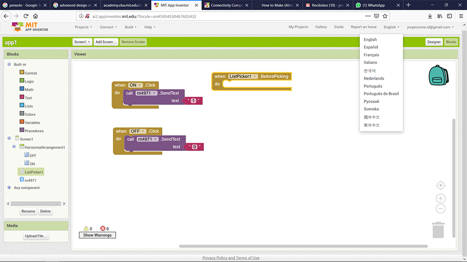Viewport: 467px width, 262px height.
Task: Select the rn4971 Bluetooth component
Action: coord(28,180)
